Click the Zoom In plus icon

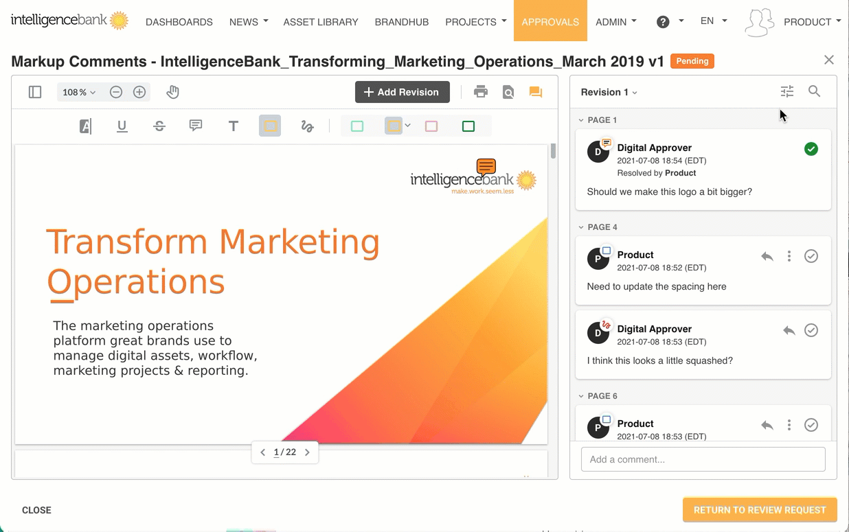(139, 92)
